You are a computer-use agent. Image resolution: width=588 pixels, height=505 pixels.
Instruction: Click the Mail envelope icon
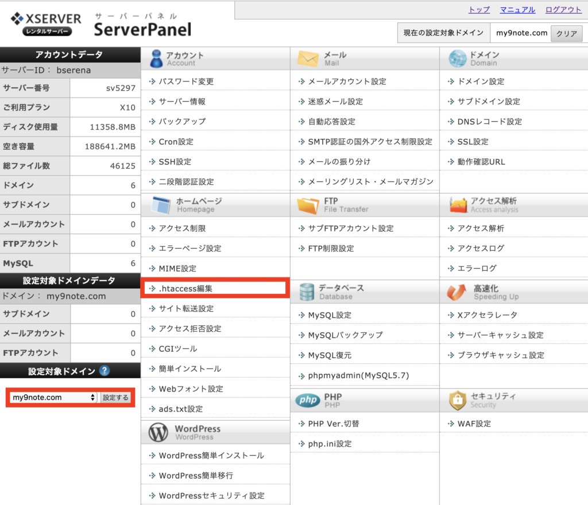coord(308,59)
